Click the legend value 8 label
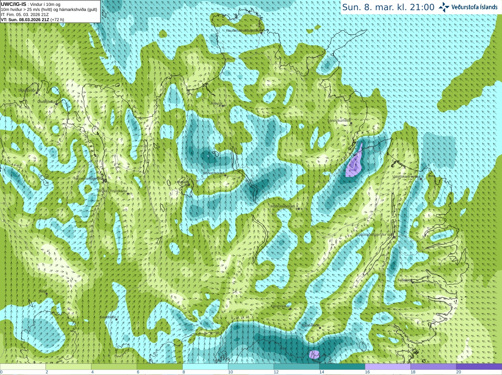The height and width of the screenshot is (375, 502). click(184, 372)
